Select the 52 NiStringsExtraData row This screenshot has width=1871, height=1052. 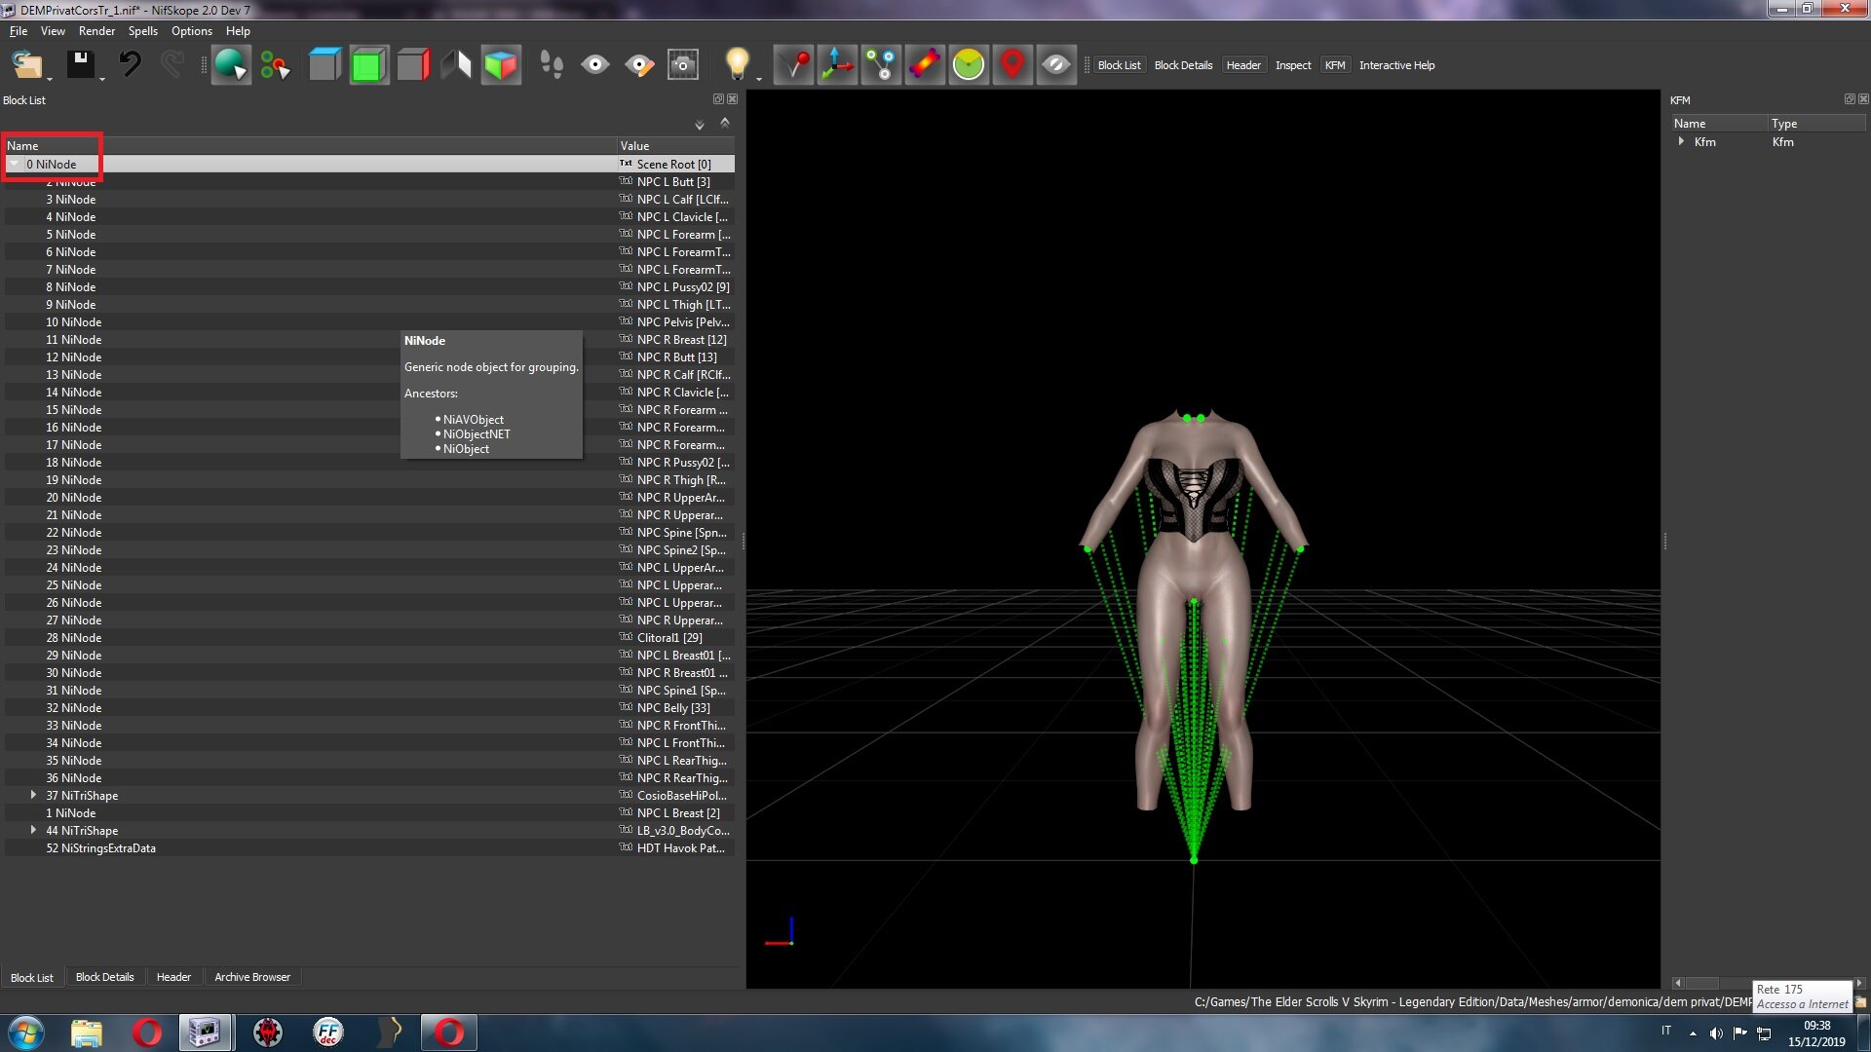(369, 848)
